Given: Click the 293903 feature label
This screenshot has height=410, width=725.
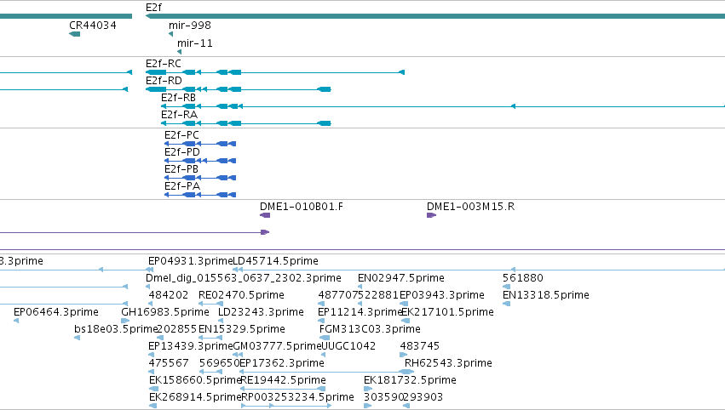Looking at the screenshot, I should tap(423, 398).
